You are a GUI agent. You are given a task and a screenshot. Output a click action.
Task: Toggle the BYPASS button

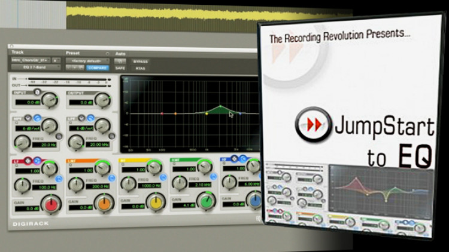[x=140, y=62]
